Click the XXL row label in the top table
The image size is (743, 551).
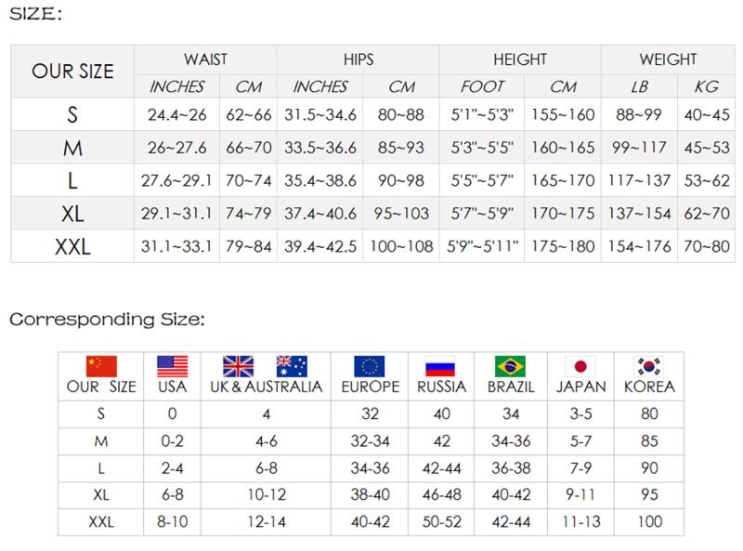[x=72, y=247]
